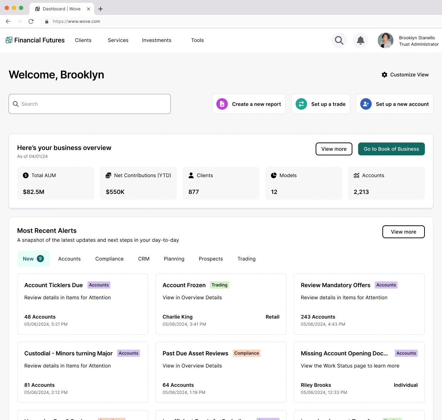
Task: Click the header search magnifier icon
Action: (x=339, y=40)
